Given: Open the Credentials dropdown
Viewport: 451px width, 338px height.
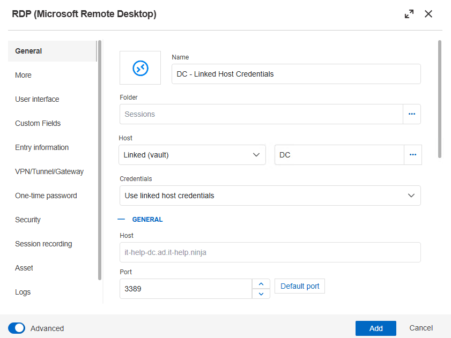Looking at the screenshot, I should (x=270, y=196).
